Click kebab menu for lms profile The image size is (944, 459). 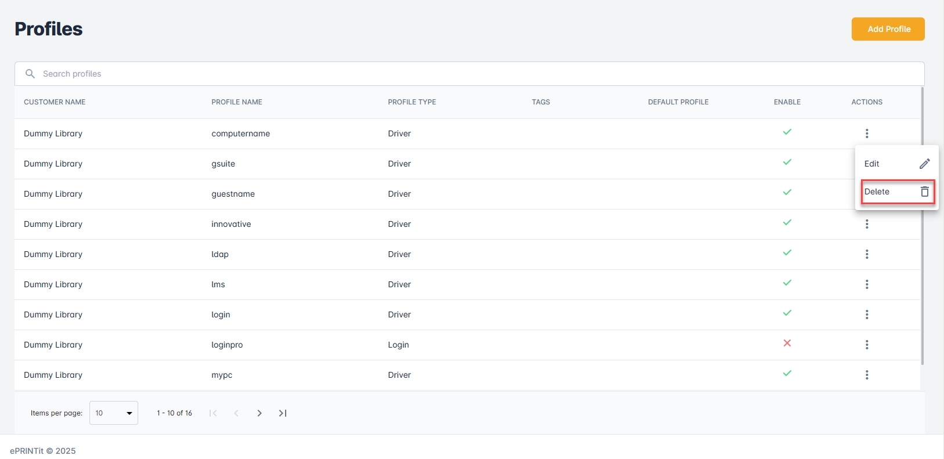[x=867, y=284]
